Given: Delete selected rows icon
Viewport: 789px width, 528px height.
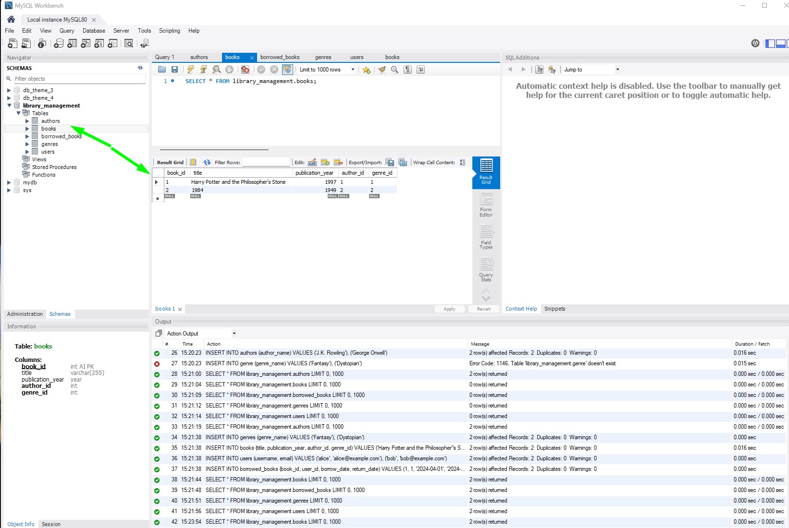Looking at the screenshot, I should tap(338, 162).
